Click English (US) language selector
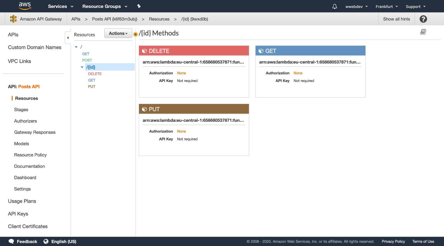Viewport: 444px width, 246px height. 64,241
